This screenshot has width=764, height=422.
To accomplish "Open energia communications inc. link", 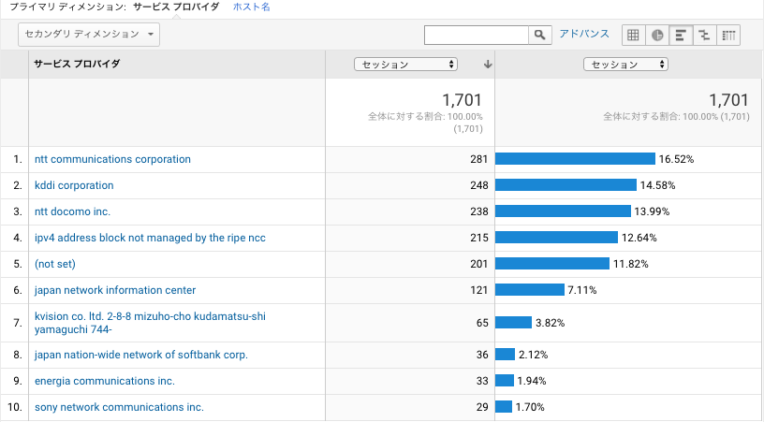I will click(105, 381).
